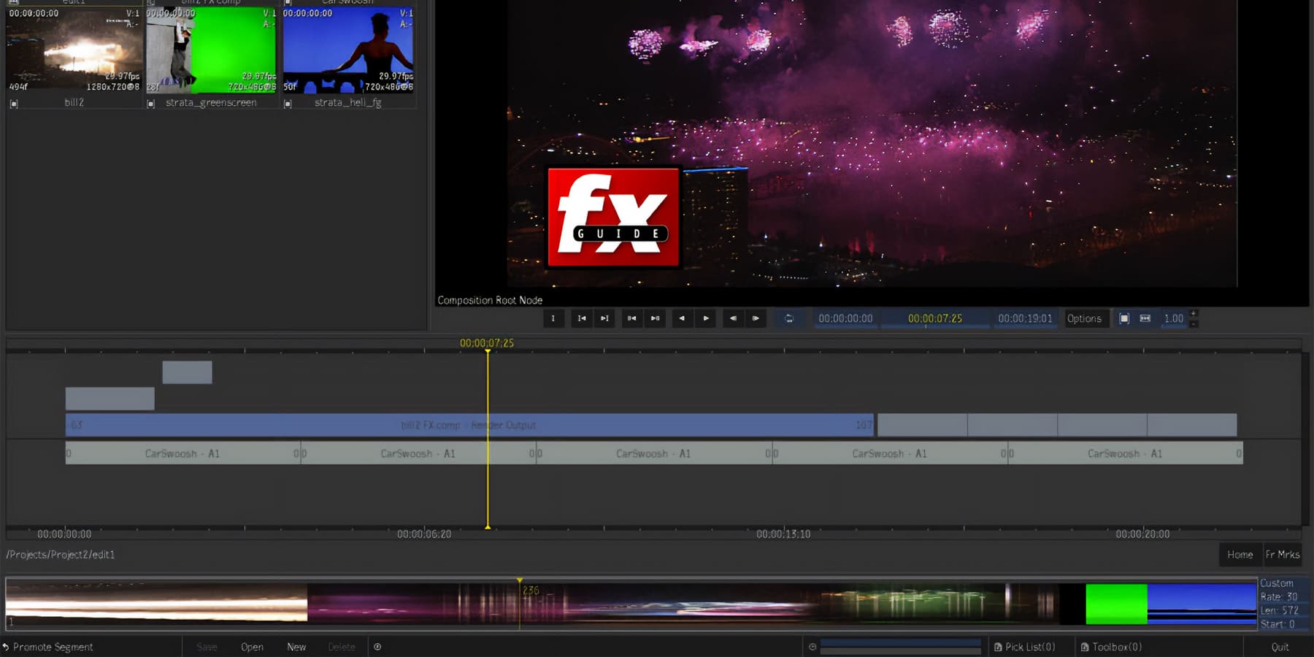Image resolution: width=1314 pixels, height=657 pixels.
Task: Open the Toolbox(0) panel
Action: pos(1111,647)
